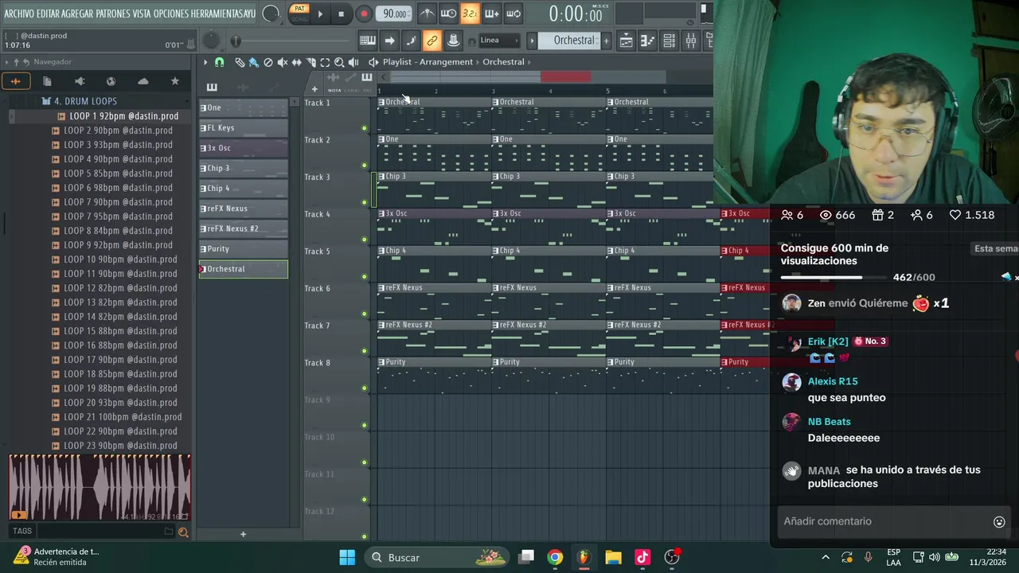The image size is (1019, 573).
Task: Open FL Studio from the taskbar
Action: 584,557
